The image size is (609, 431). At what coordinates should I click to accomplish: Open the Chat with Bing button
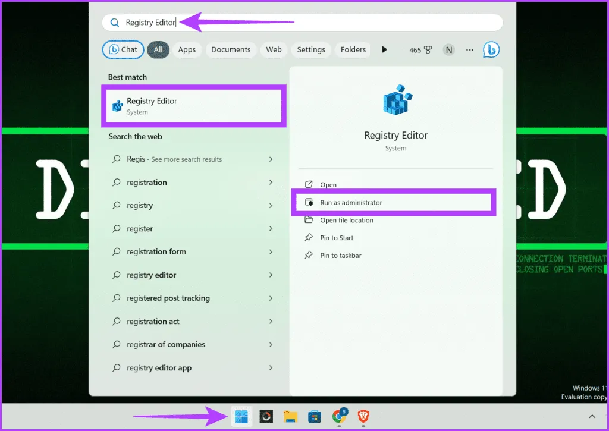click(123, 50)
